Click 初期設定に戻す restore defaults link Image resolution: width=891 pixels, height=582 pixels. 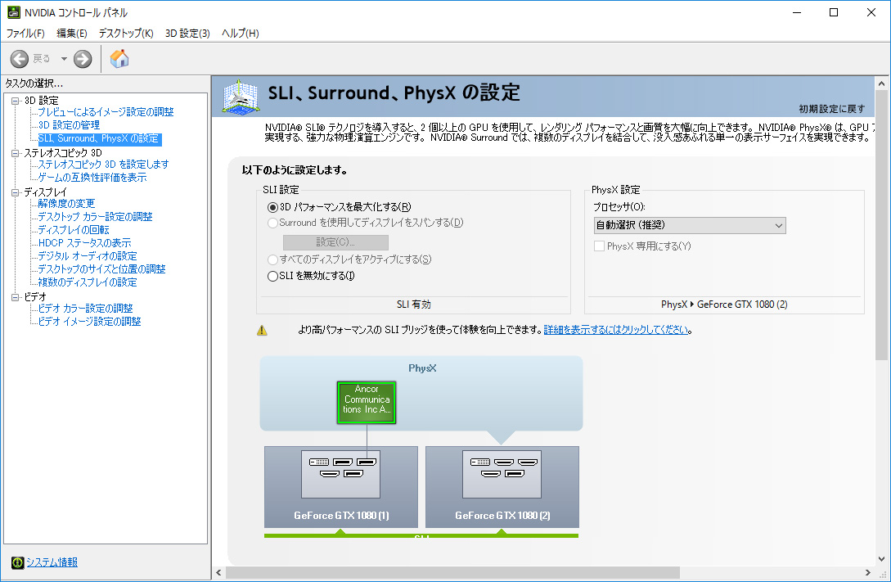(x=832, y=109)
